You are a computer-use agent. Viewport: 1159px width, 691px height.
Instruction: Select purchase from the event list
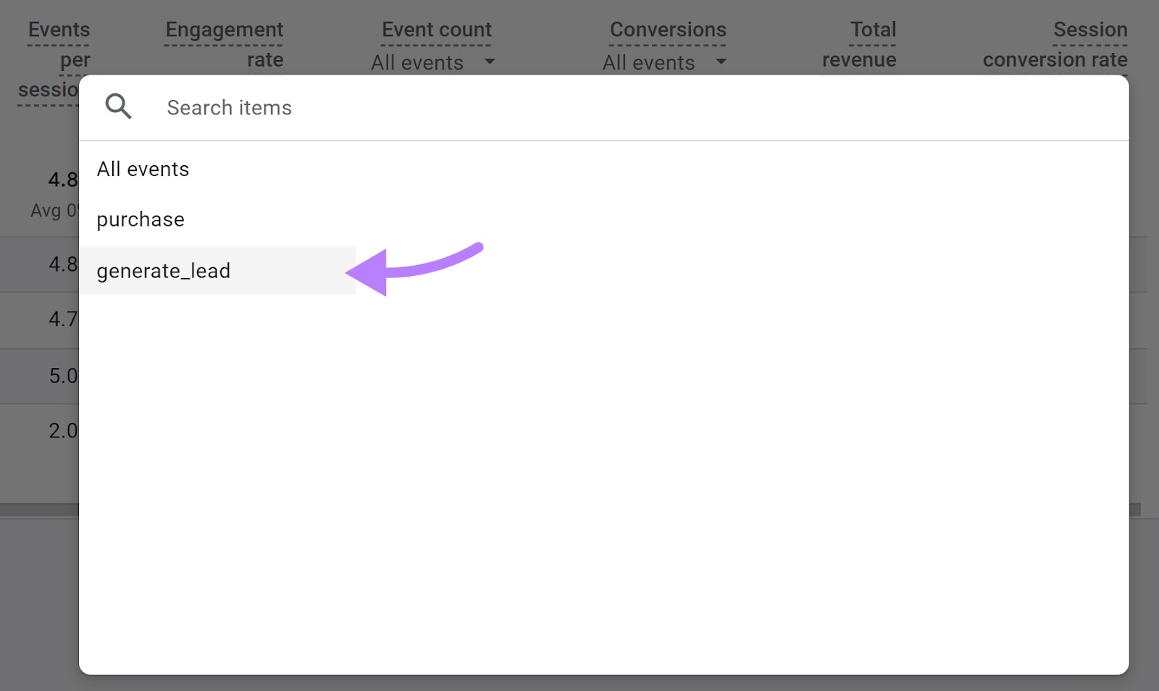[141, 219]
